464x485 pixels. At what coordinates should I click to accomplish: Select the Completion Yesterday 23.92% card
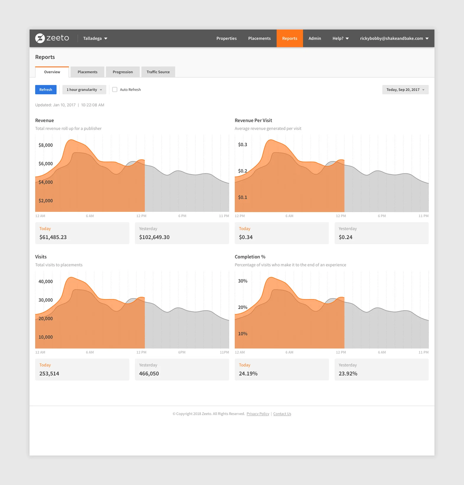[x=382, y=369]
